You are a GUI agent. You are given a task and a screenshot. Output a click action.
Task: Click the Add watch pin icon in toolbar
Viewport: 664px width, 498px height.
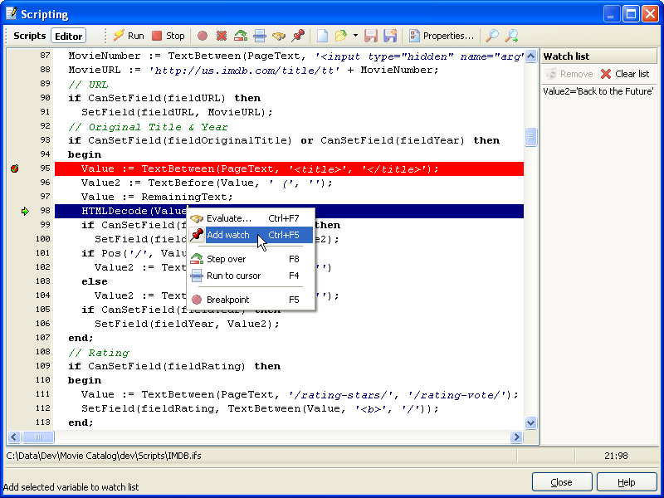tap(298, 36)
